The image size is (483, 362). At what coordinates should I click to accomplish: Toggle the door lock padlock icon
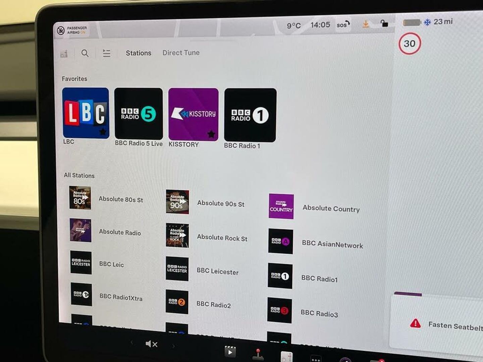(384, 23)
